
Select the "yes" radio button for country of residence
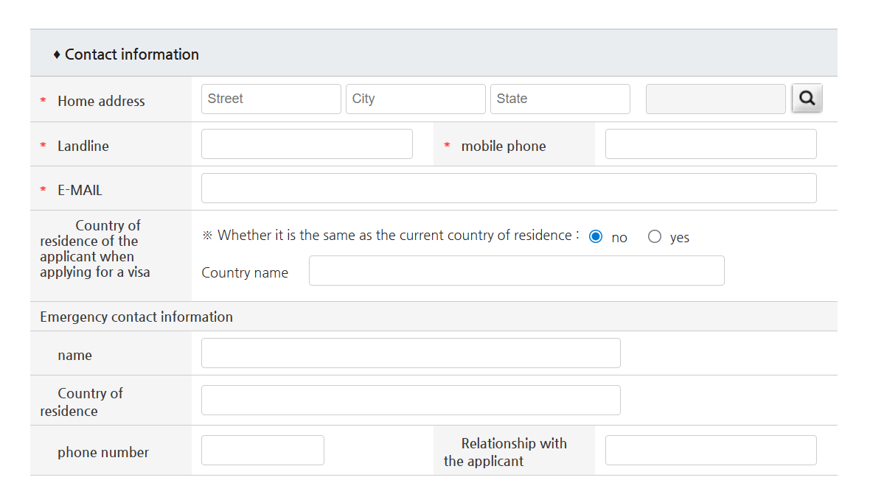coord(654,236)
